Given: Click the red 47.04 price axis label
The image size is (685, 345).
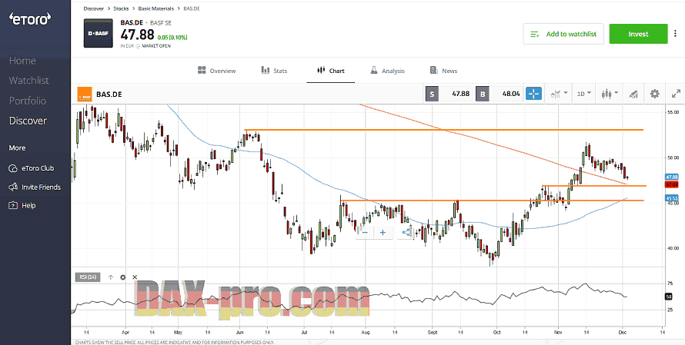Looking at the screenshot, I should [x=671, y=184].
